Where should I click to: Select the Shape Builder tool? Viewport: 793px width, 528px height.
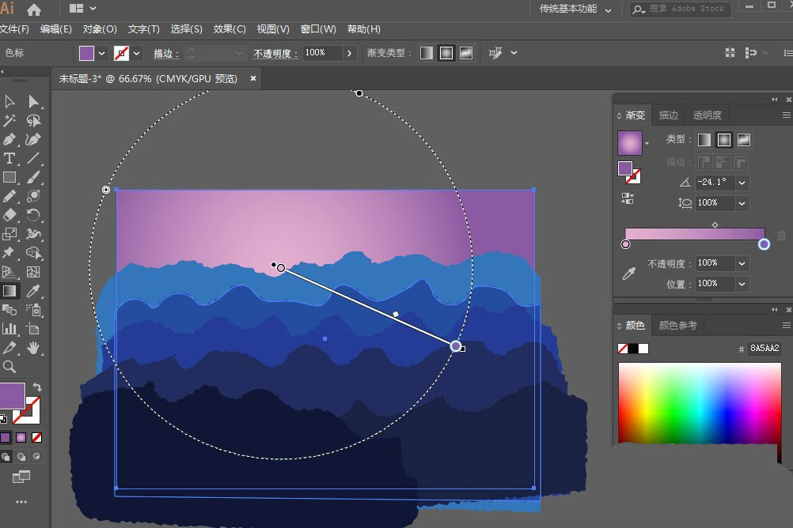click(x=33, y=253)
